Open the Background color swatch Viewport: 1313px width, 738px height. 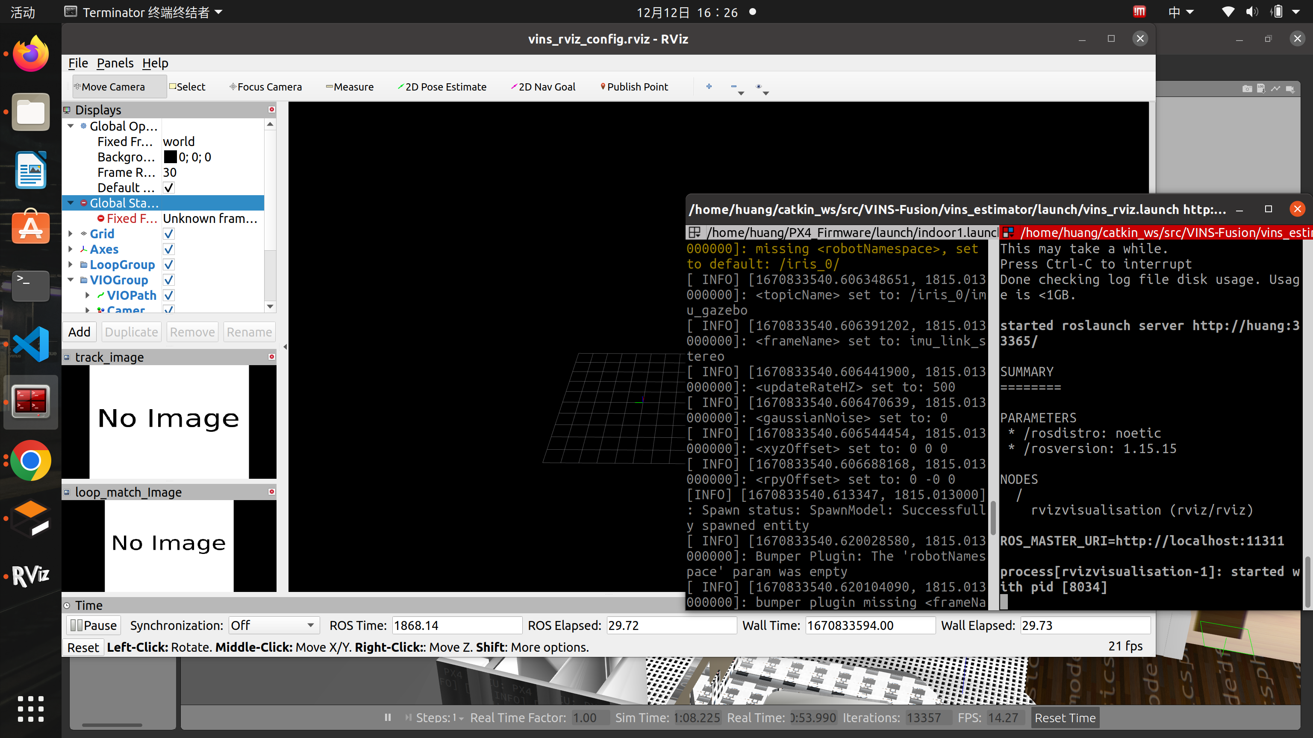[x=170, y=157]
